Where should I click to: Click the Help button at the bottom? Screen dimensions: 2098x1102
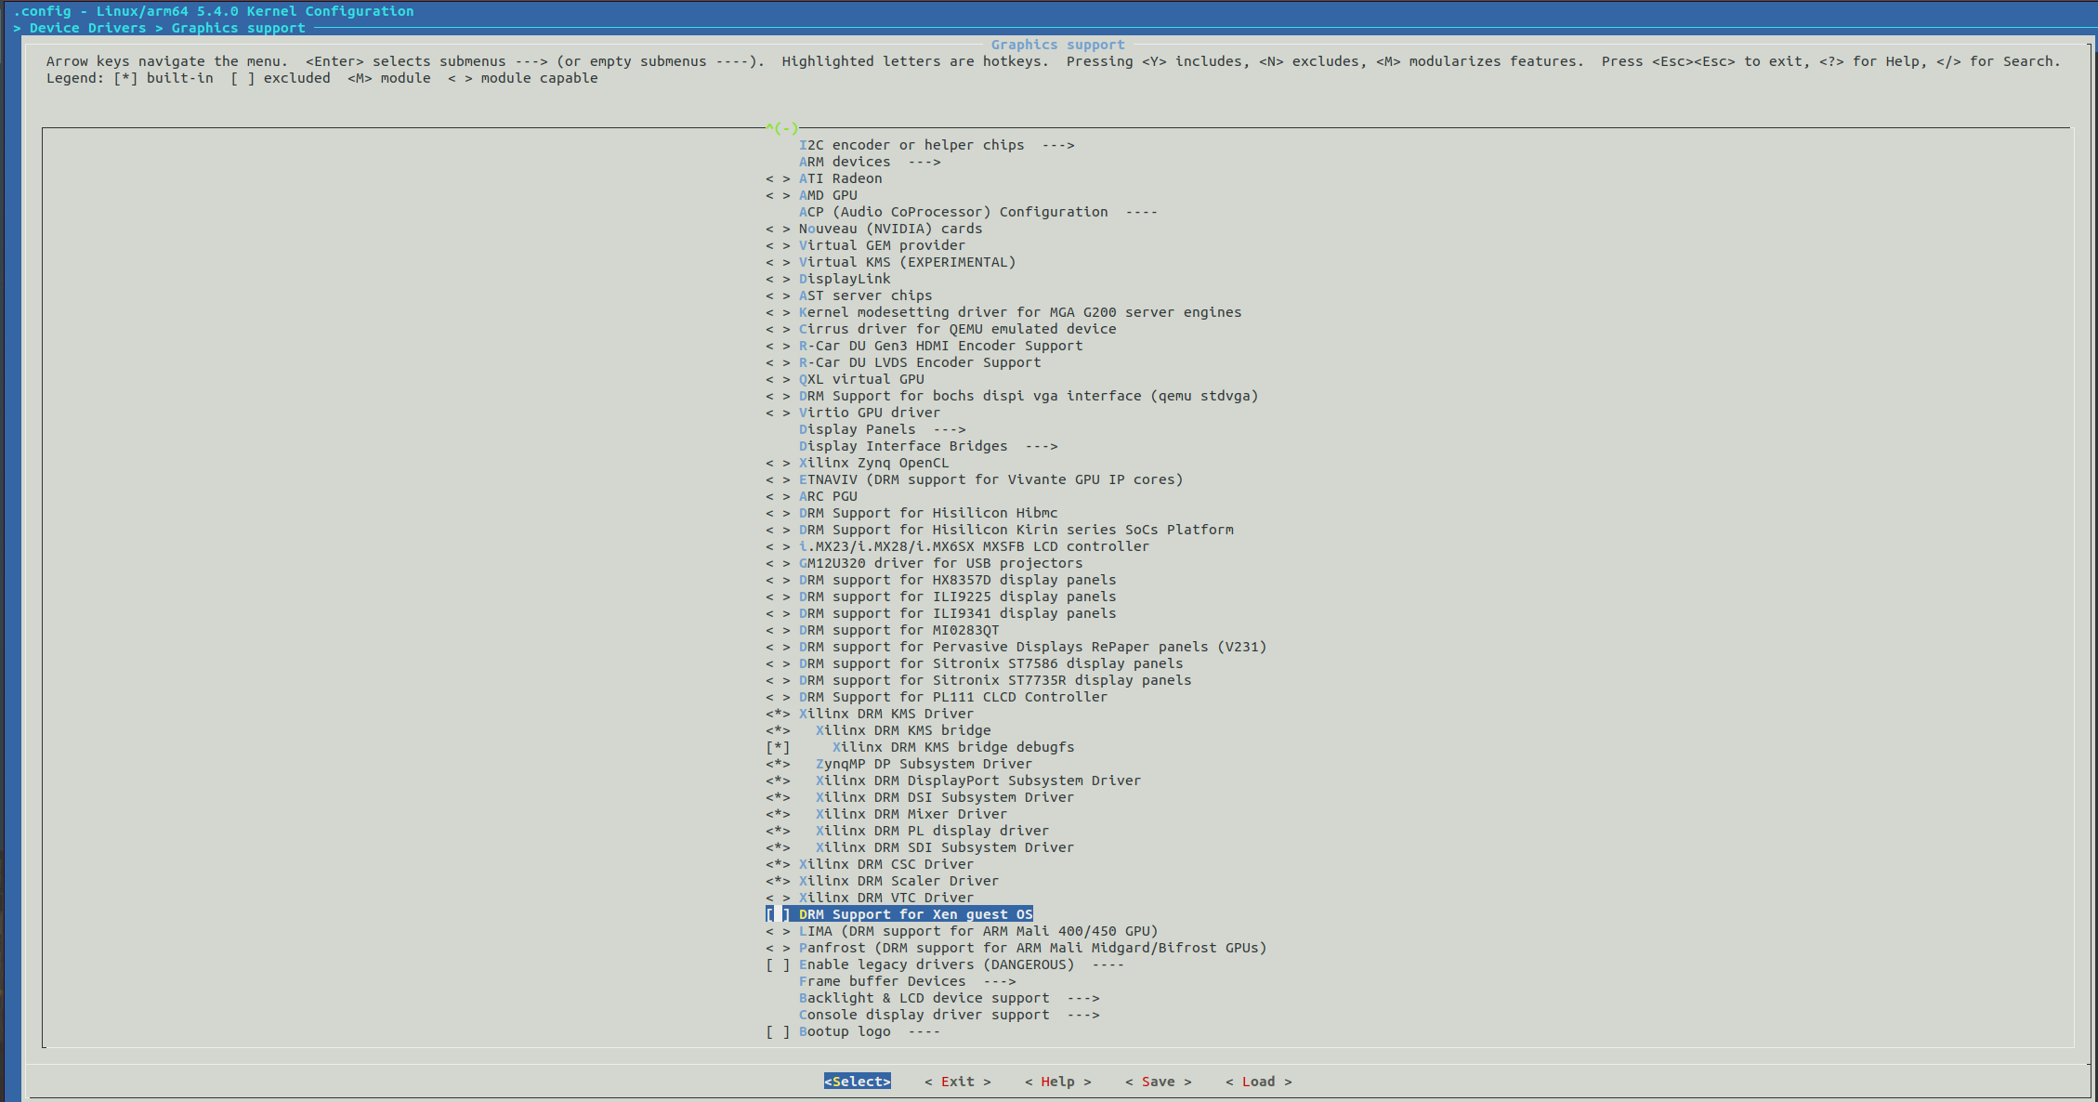(1057, 1082)
